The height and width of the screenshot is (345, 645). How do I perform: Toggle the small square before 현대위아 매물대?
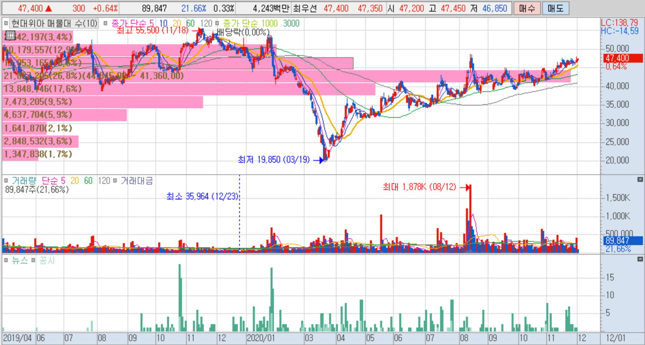pos(6,22)
